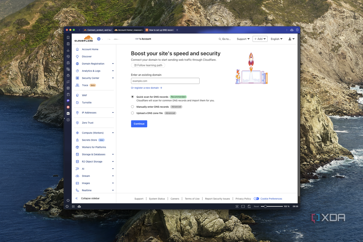Image resolution: width=363 pixels, height=242 pixels.
Task: Open the user profile dropdown
Action: 291,39
